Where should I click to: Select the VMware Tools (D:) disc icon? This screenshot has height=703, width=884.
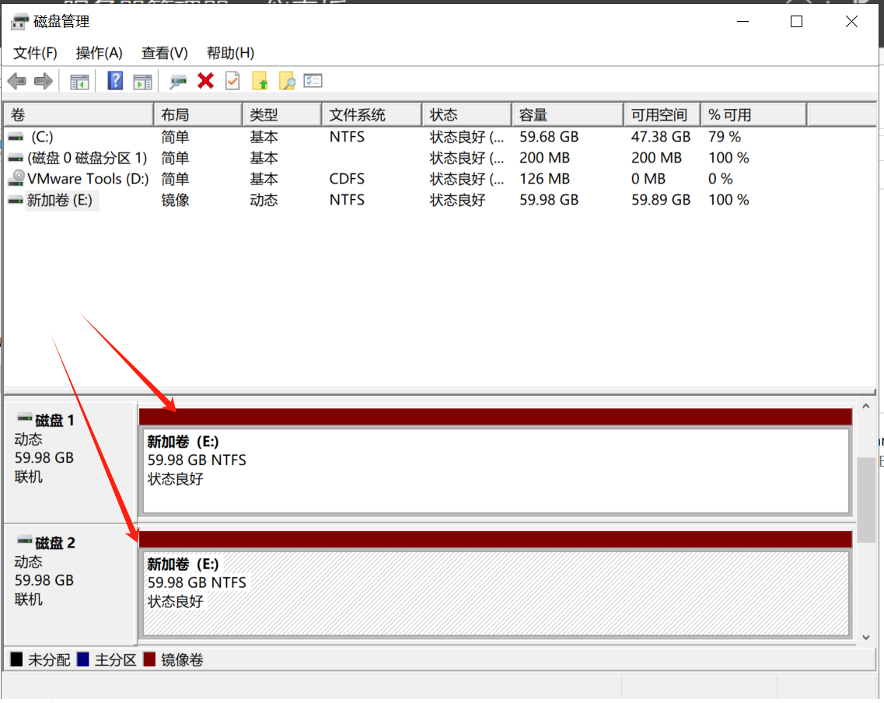17,178
